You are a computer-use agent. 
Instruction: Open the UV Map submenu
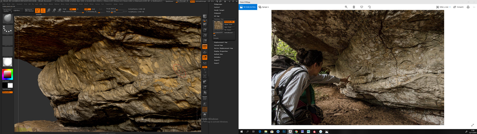(217, 16)
